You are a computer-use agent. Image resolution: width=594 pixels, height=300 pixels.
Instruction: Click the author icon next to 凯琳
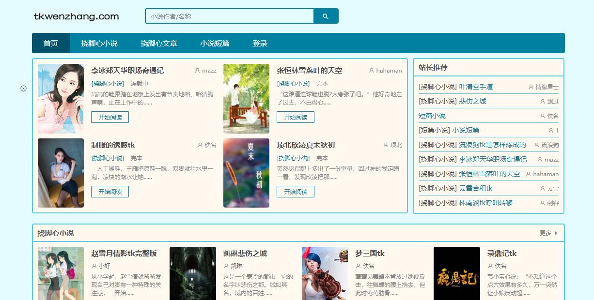pos(226,266)
